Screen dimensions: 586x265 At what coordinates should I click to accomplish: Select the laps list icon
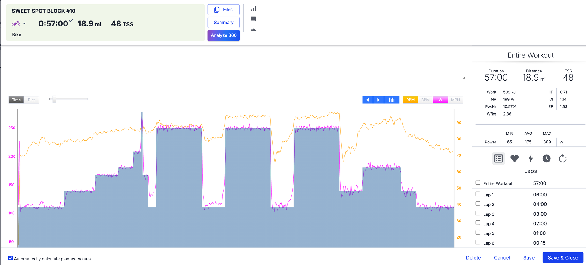click(x=498, y=158)
